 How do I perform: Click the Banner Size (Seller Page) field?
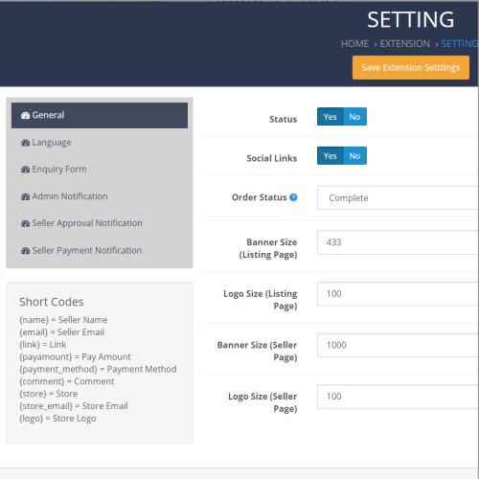tap(398, 345)
